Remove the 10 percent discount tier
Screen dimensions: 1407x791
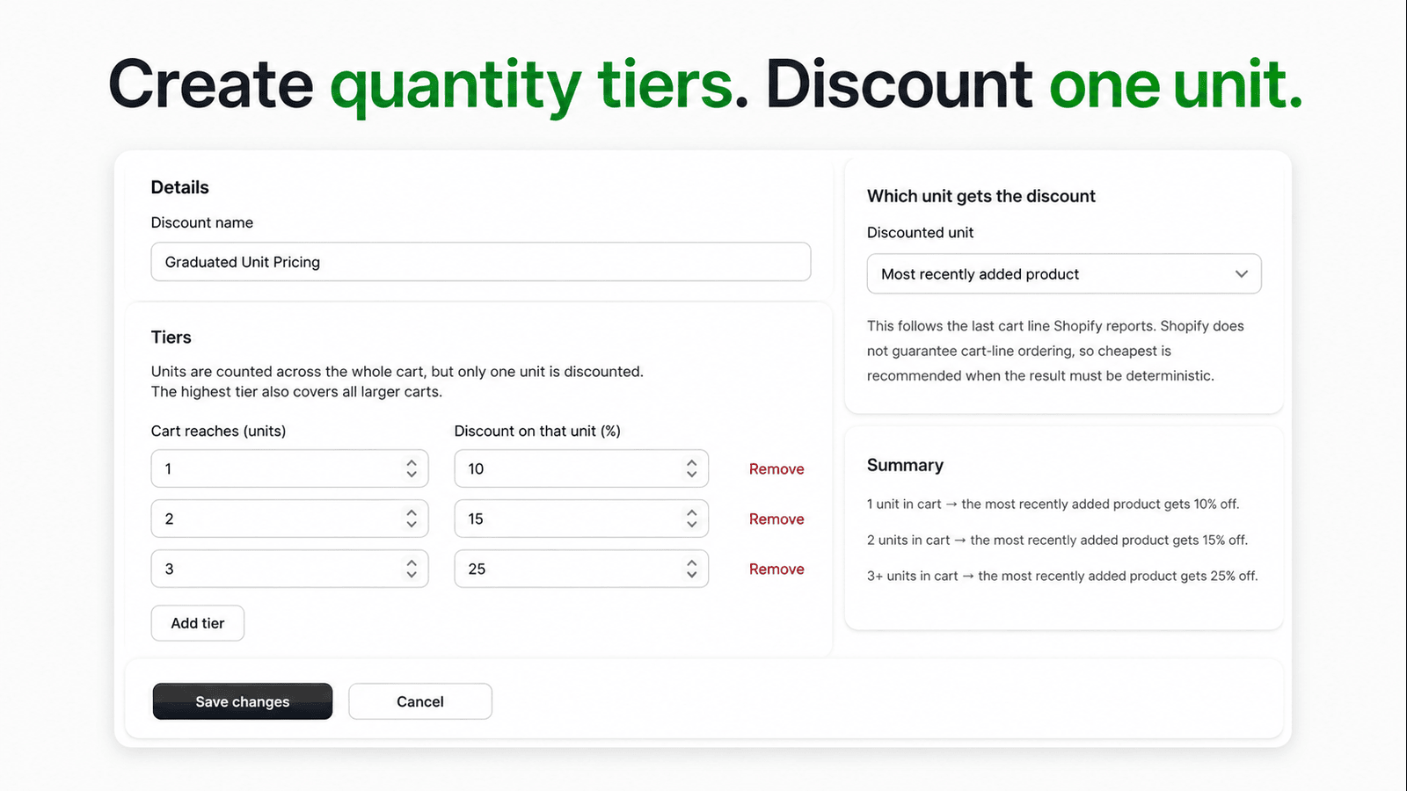coord(776,469)
